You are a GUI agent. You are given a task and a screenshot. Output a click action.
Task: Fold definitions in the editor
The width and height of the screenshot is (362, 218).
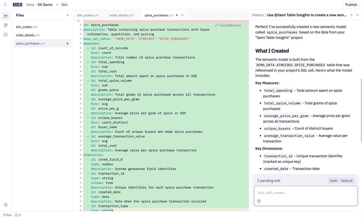pos(228,25)
